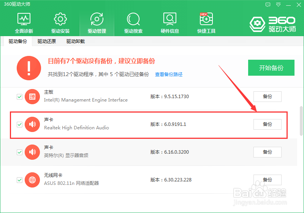The height and width of the screenshot is (213, 304).
Task: Uncheck the Realtek High Definition Audio checkbox
Action: (20, 124)
